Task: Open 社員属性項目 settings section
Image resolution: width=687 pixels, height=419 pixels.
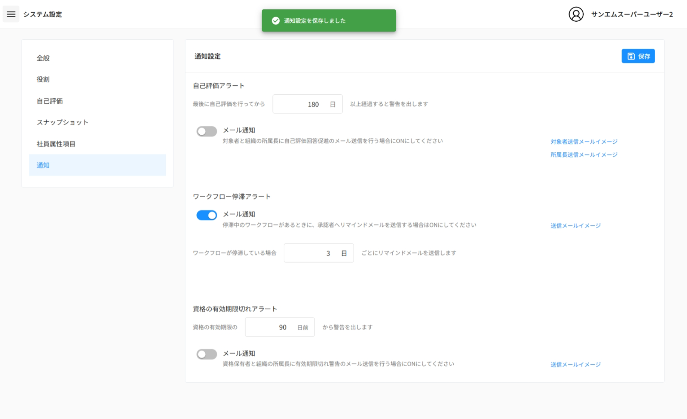Action: [x=97, y=144]
